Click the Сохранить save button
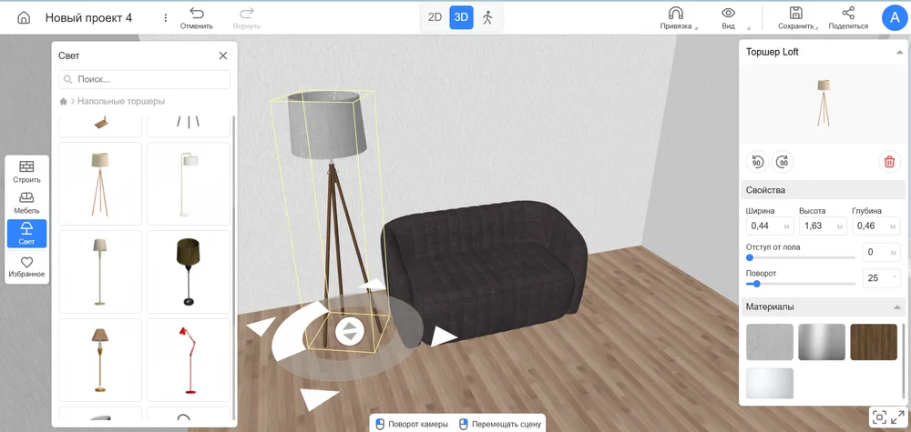 795,17
